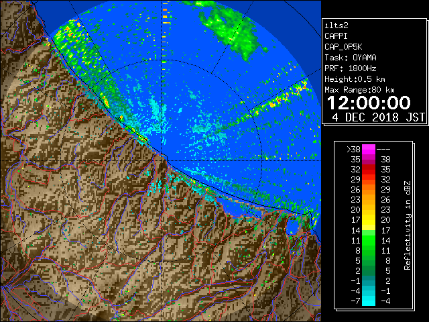Click the "Max Range:80 km" line
This screenshot has height=322, width=429.
[x=359, y=90]
